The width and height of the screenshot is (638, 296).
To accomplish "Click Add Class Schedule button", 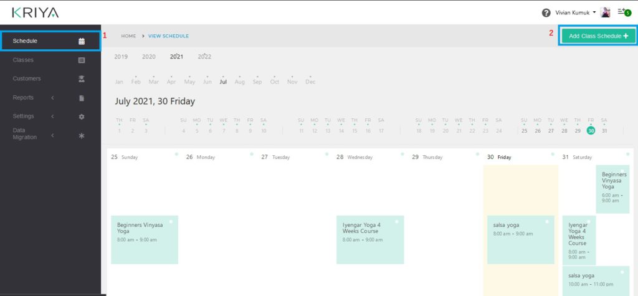I will [598, 36].
